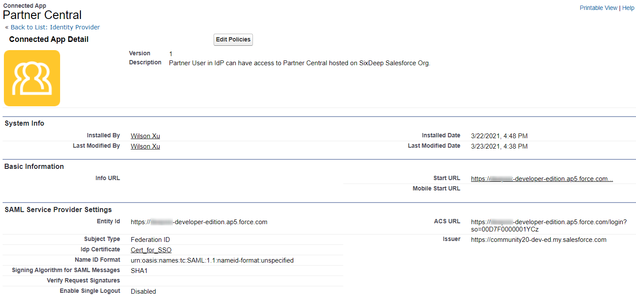Open the Start URL hyperlink
Screen dimensions: 636x298
(542, 178)
